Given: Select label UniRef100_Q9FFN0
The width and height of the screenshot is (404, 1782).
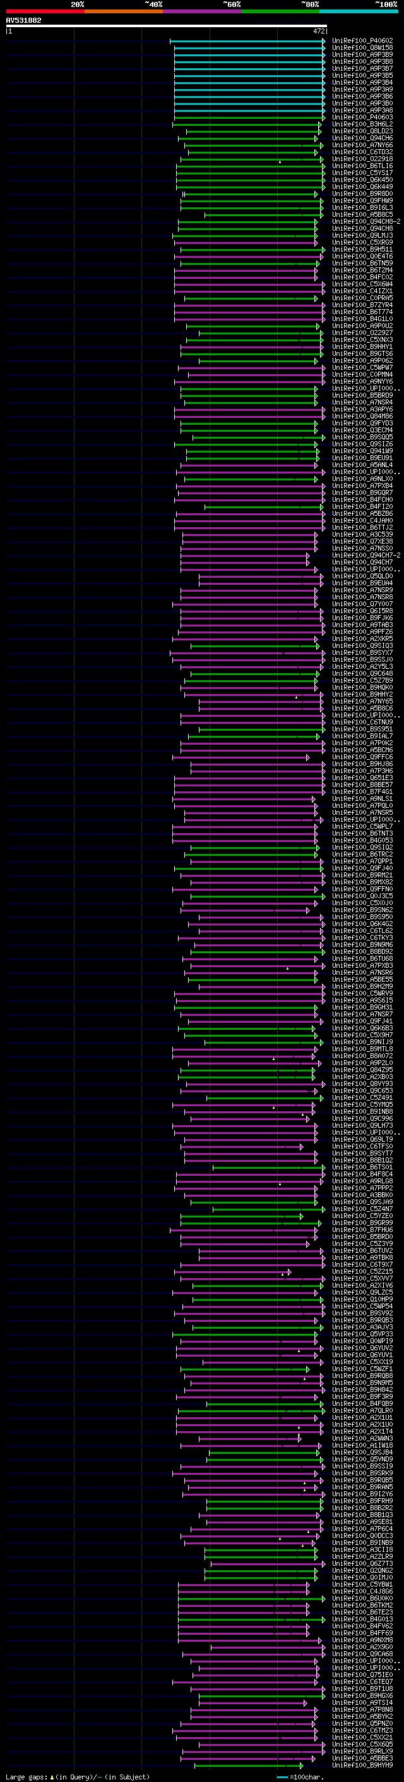Looking at the screenshot, I should click(x=362, y=889).
